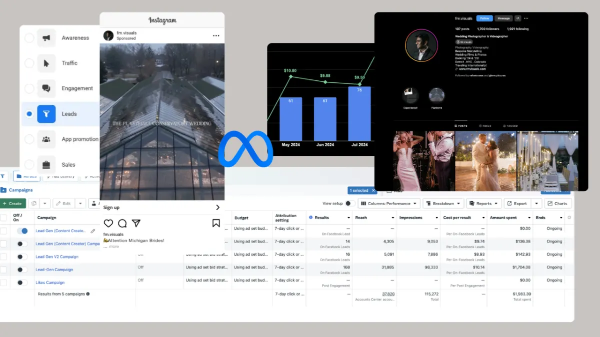Click the add-person icon on the Instagram profile
This screenshot has width=600, height=337.
pyautogui.click(x=518, y=18)
